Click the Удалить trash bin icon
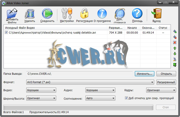Viewport: 180px width, 117px height. tap(30, 14)
